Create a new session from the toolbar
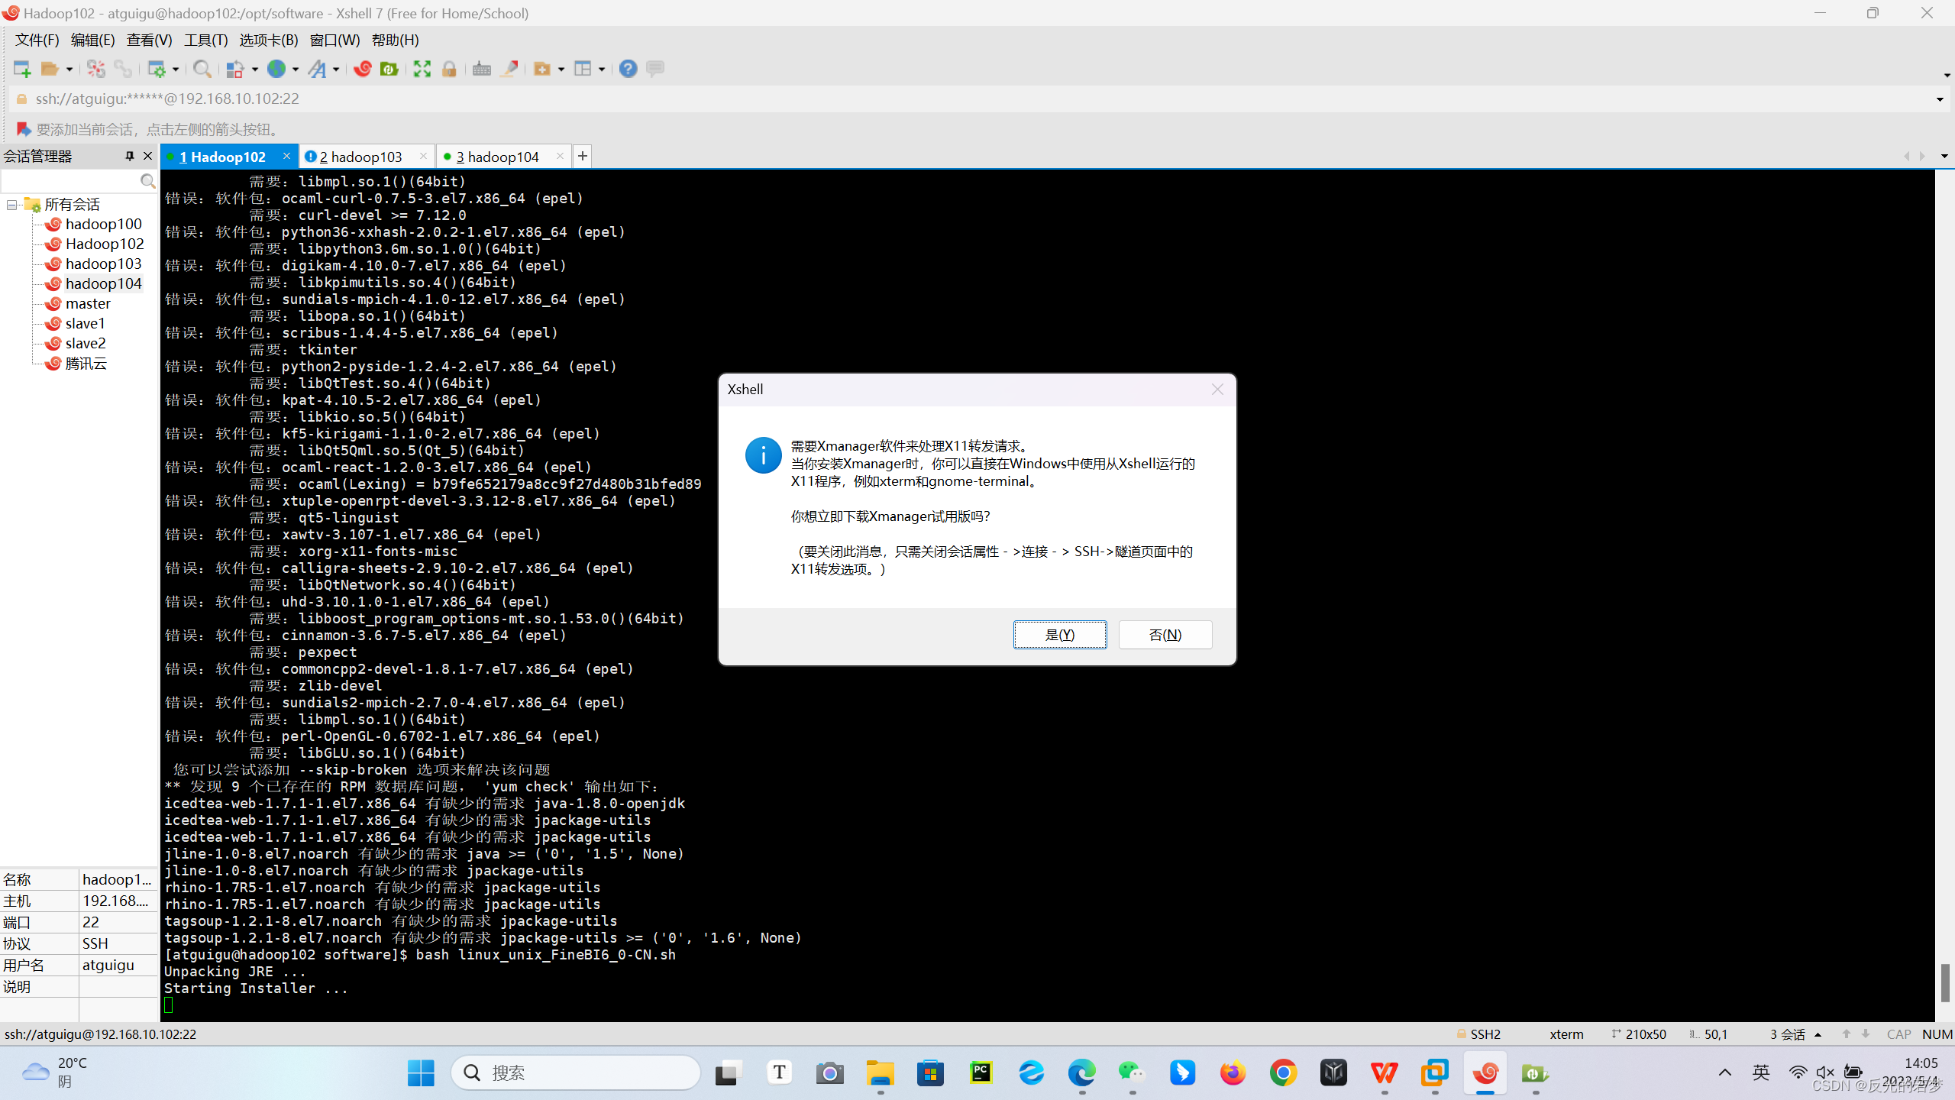 21,69
